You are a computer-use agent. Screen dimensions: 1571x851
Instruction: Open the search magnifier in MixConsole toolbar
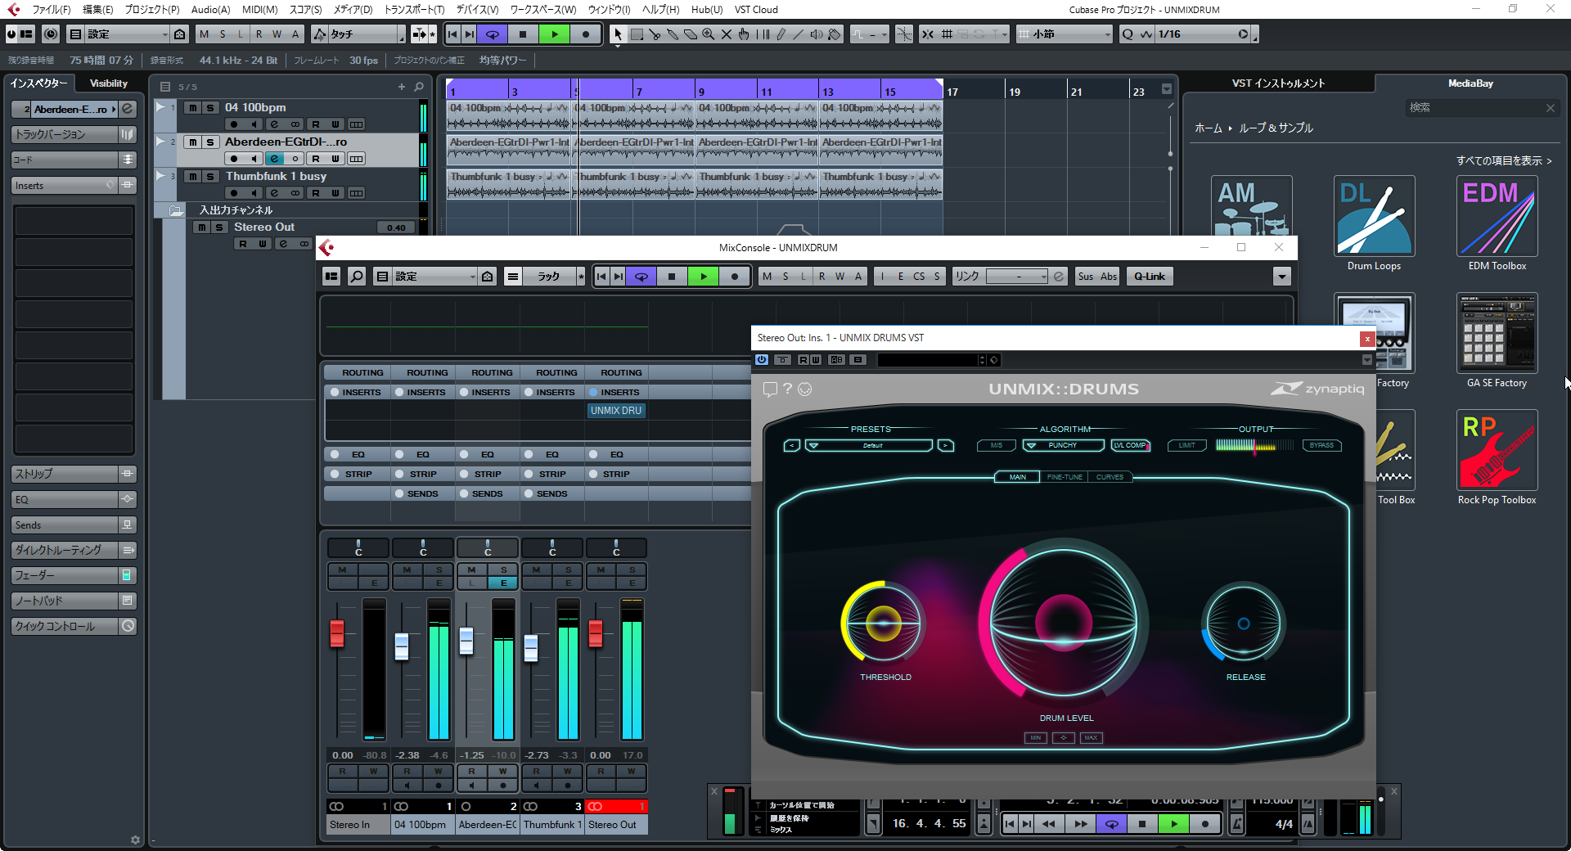point(357,277)
